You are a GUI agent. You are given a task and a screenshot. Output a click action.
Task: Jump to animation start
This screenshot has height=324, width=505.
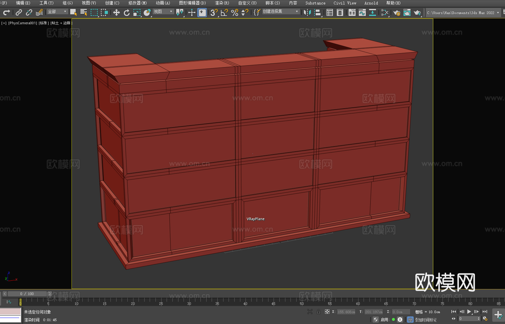coord(453,312)
